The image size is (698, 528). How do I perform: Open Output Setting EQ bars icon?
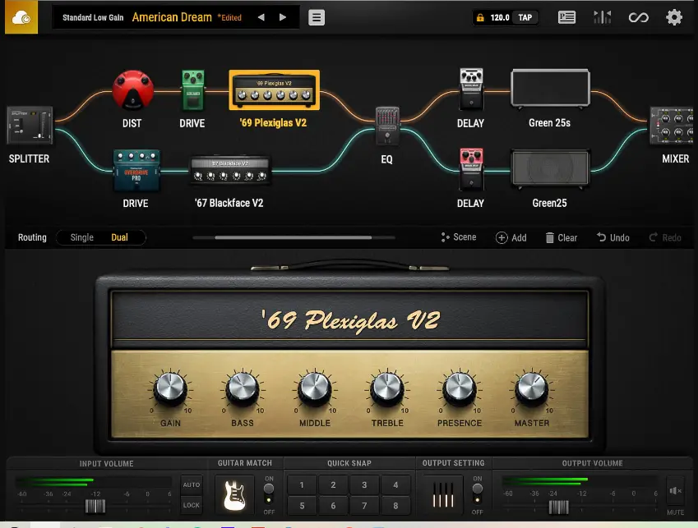pyautogui.click(x=443, y=494)
